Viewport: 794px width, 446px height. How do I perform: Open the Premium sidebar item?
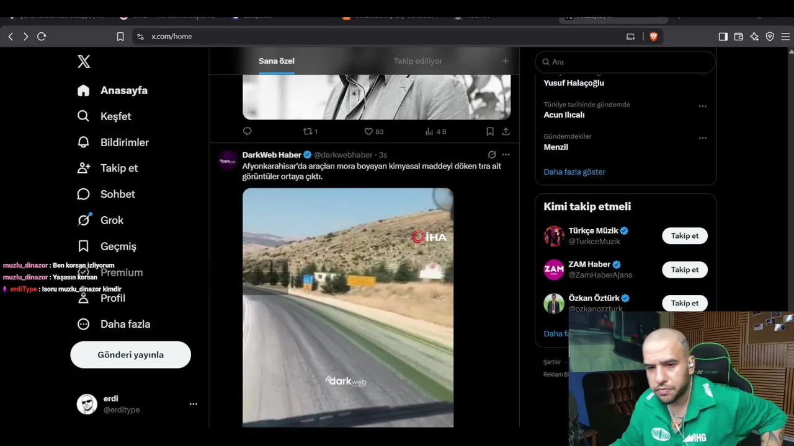[x=110, y=273]
